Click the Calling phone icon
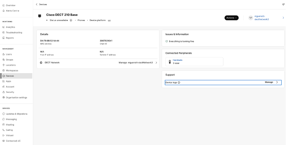 coord(3,130)
